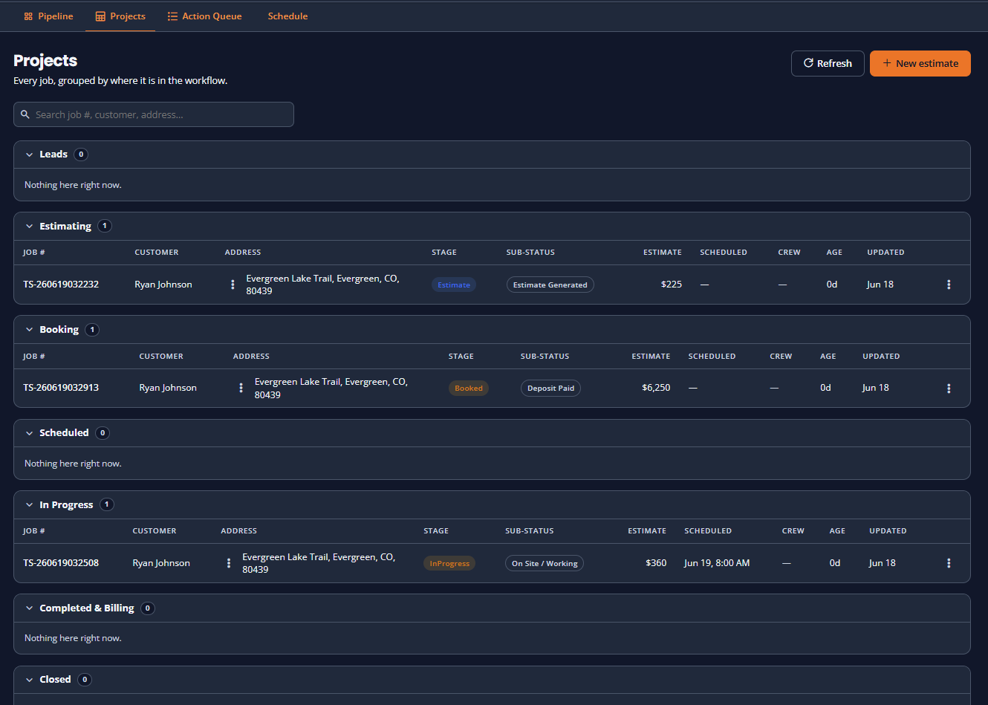The width and height of the screenshot is (988, 705).
Task: Click the Estimate stage badge
Action: point(454,285)
